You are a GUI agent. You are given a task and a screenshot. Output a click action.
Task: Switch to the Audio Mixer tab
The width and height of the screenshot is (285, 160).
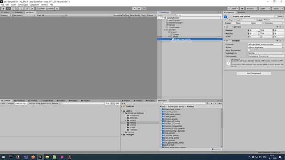coord(47,100)
